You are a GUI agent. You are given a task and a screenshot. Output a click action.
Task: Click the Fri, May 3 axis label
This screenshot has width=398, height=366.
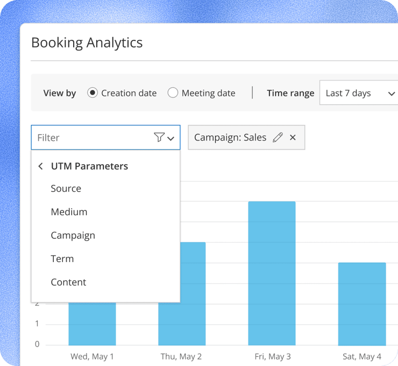tap(273, 357)
